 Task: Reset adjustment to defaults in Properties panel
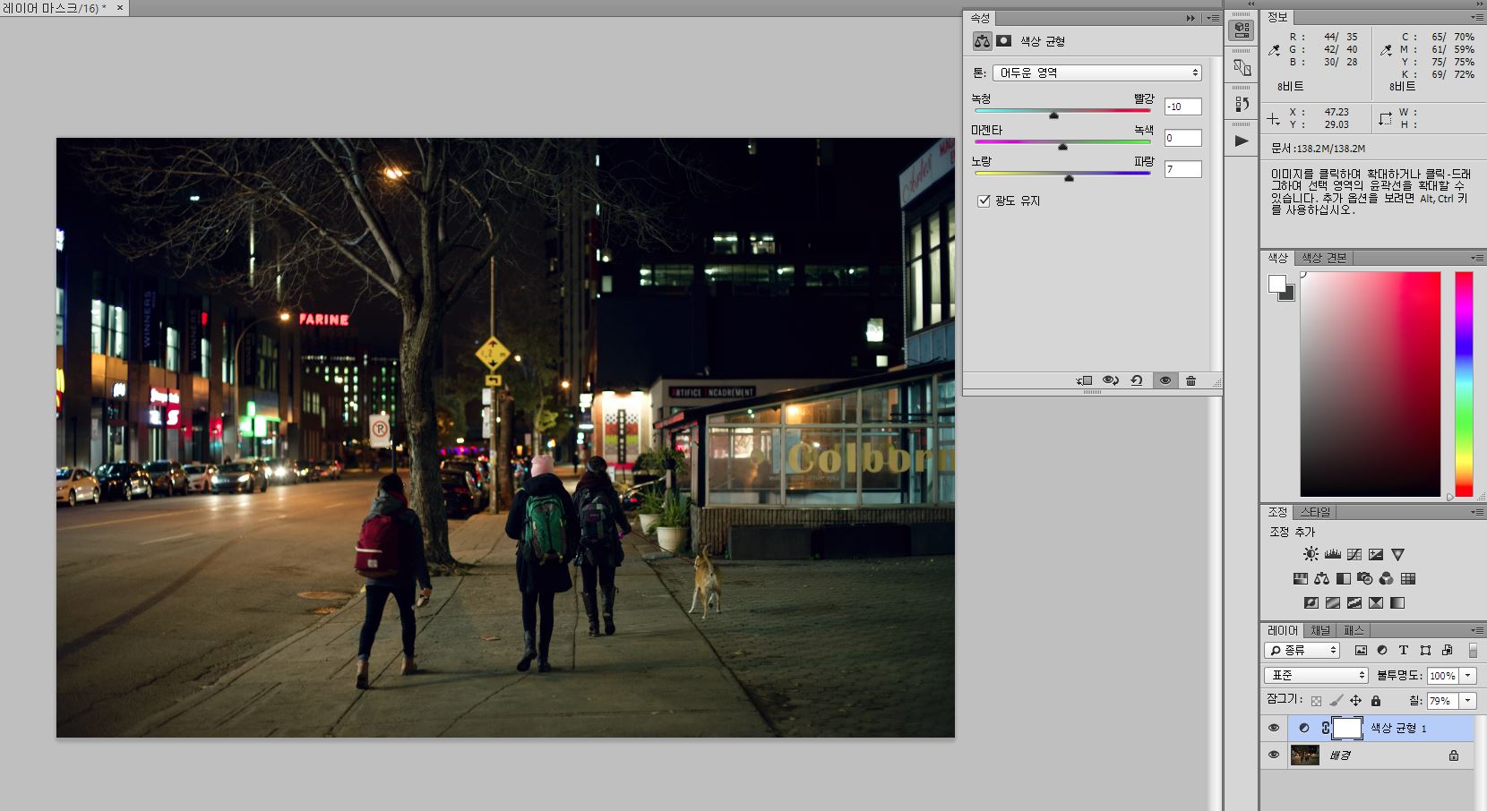coord(1136,380)
